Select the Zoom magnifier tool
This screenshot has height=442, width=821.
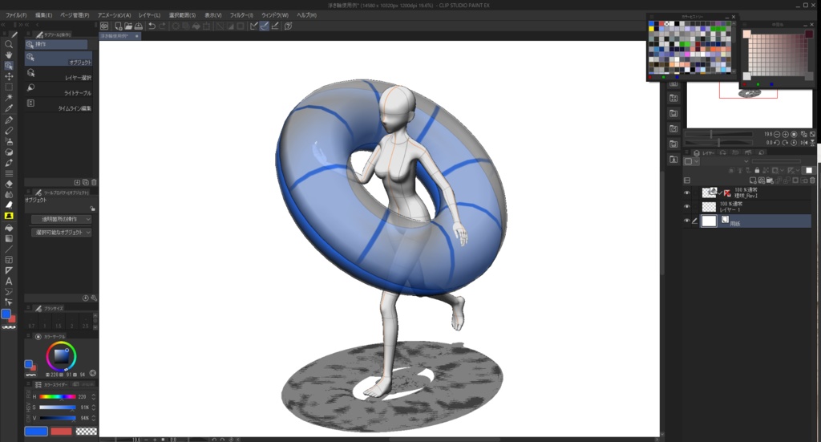tap(9, 44)
